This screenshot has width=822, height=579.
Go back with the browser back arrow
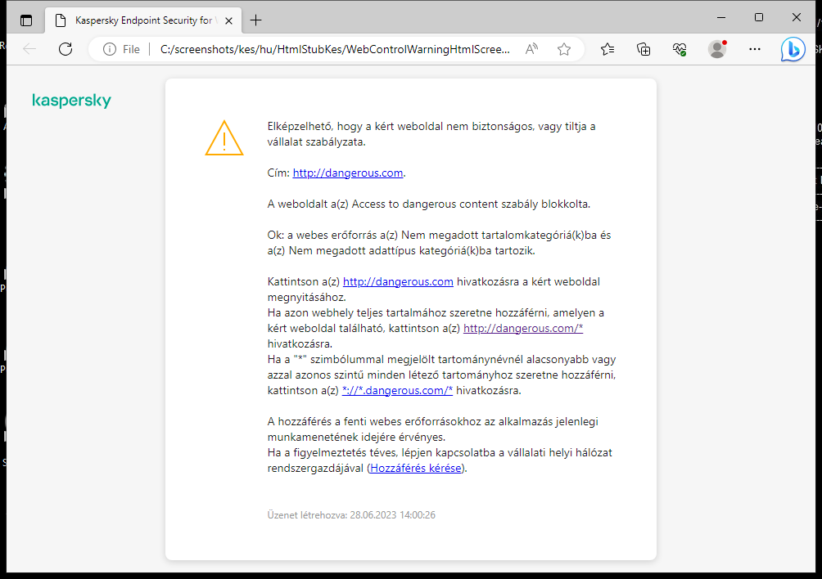tap(29, 49)
